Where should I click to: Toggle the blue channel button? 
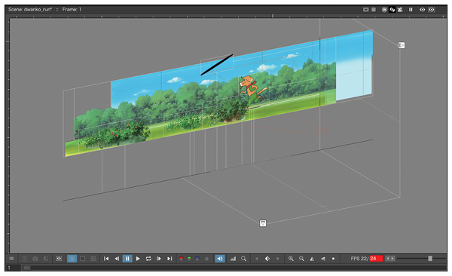tap(197, 259)
